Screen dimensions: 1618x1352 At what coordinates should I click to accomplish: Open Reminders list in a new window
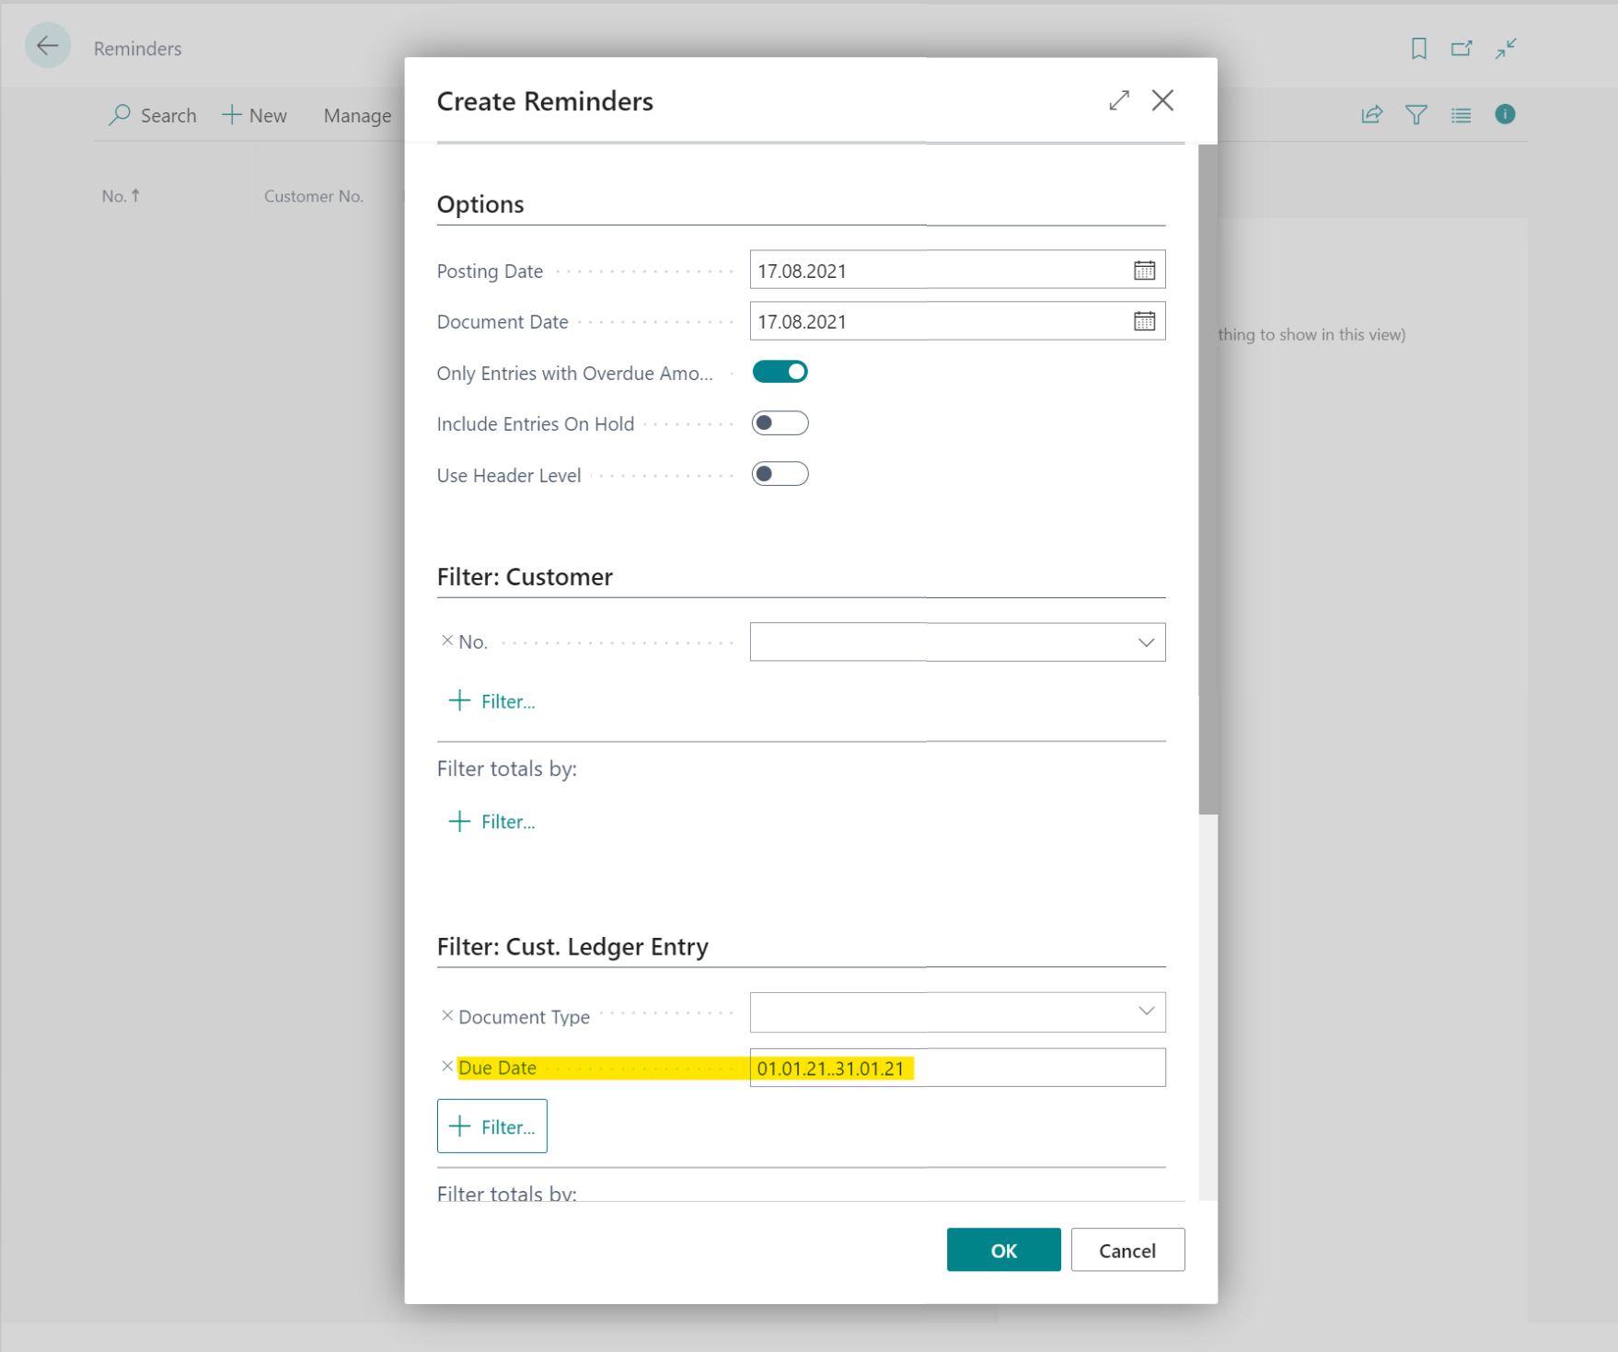tap(1461, 48)
